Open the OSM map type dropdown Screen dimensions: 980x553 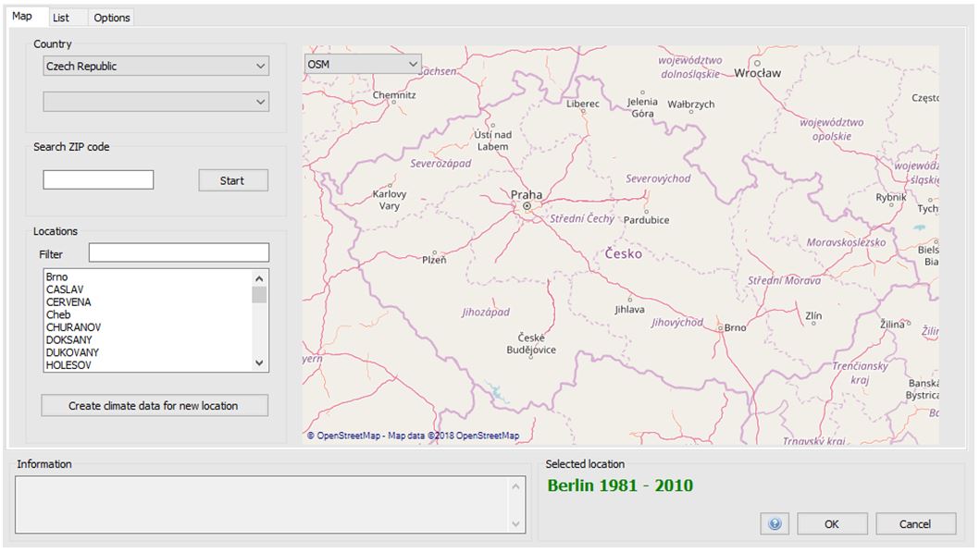coord(363,64)
